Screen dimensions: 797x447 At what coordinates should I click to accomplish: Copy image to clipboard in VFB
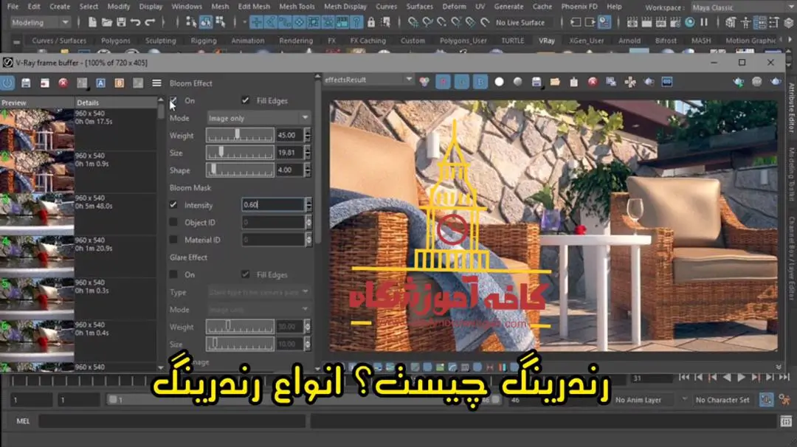[574, 82]
